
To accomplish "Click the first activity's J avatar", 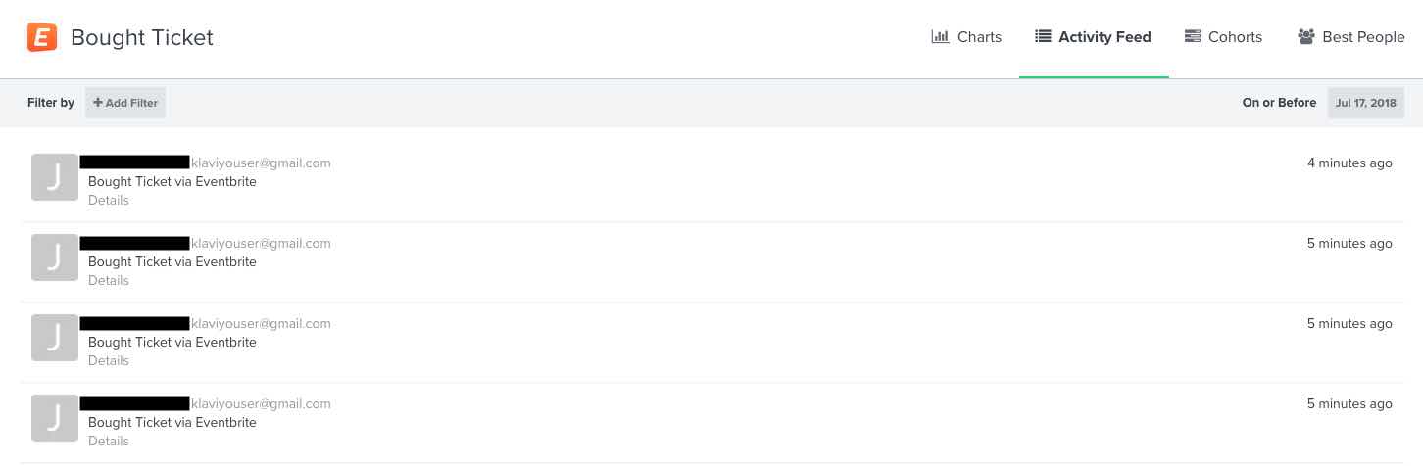I will 55,177.
